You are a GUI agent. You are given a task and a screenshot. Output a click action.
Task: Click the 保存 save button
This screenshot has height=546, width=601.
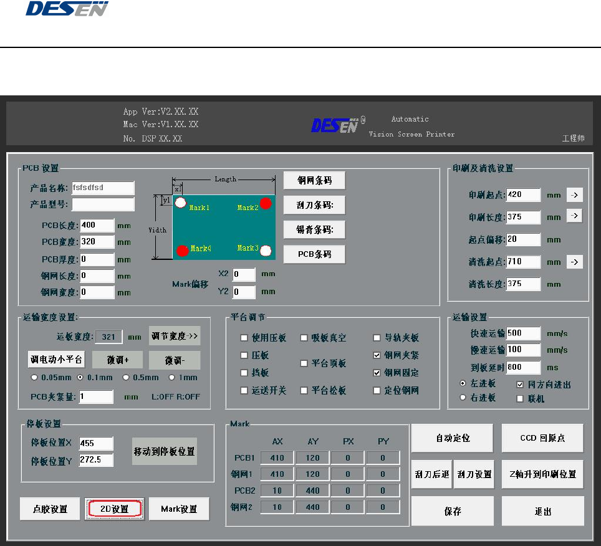click(x=453, y=511)
